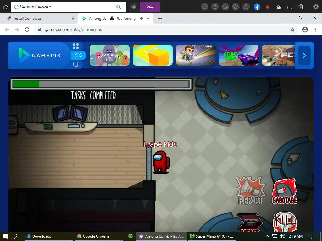Open Chrome three-dot menu

(x=315, y=29)
